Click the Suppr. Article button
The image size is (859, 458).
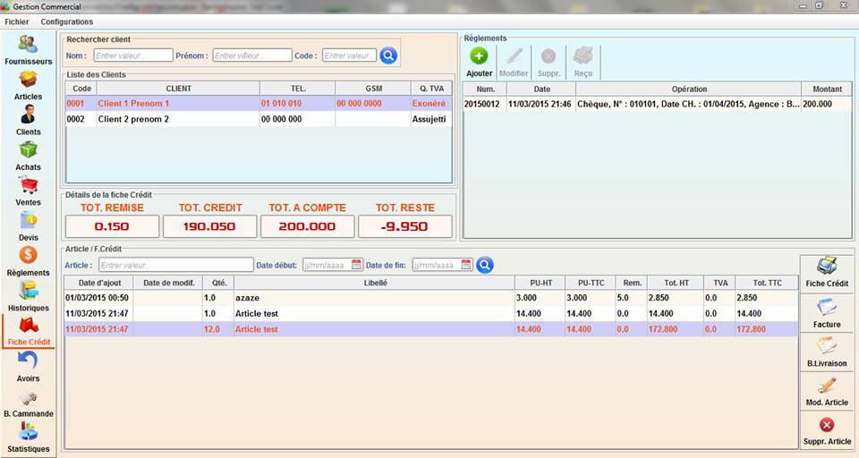827,430
